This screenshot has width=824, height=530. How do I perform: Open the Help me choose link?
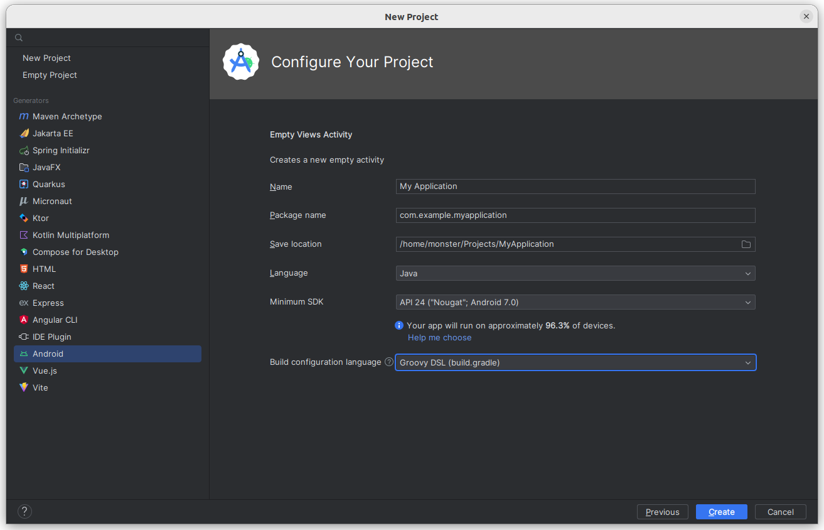point(439,337)
